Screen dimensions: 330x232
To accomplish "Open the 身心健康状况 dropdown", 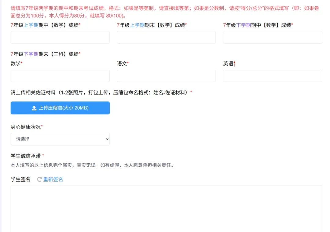I will [x=60, y=139].
